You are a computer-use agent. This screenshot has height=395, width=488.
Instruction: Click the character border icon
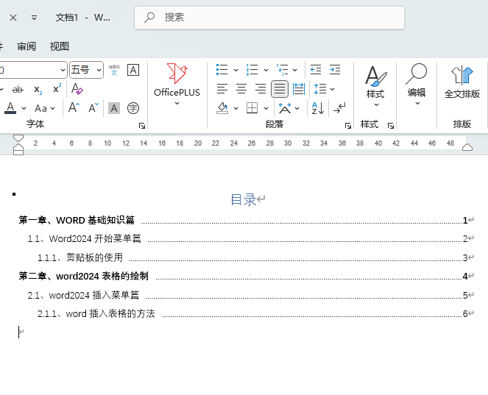pyautogui.click(x=133, y=70)
